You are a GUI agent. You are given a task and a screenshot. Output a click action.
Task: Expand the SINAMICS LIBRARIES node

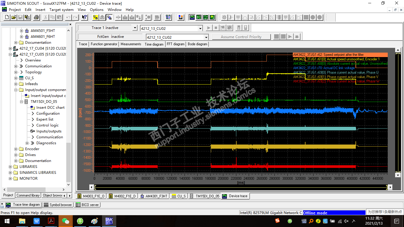coord(10,173)
